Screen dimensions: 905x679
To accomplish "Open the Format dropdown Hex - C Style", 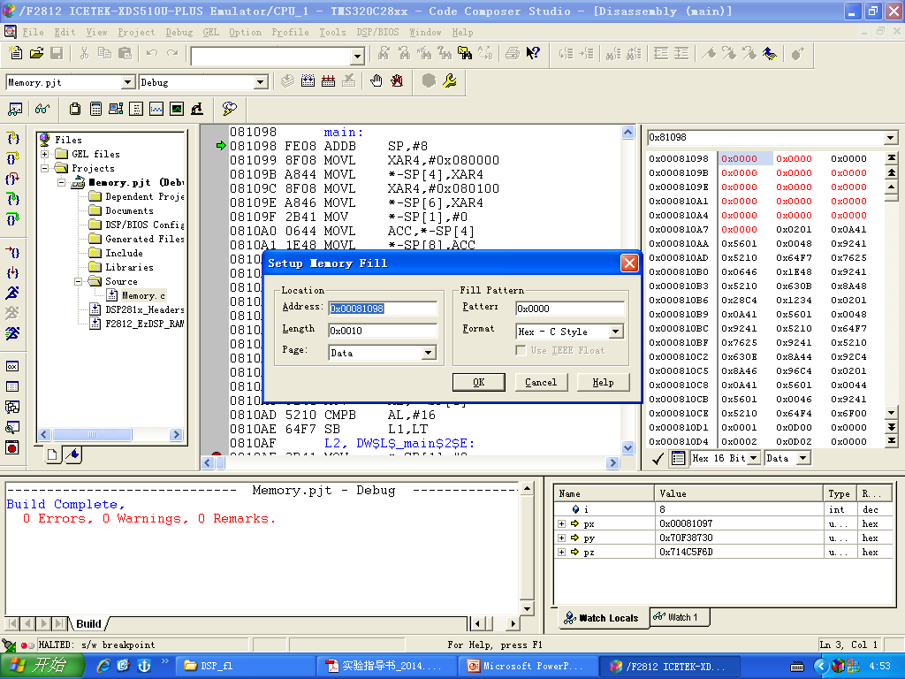I will [616, 332].
